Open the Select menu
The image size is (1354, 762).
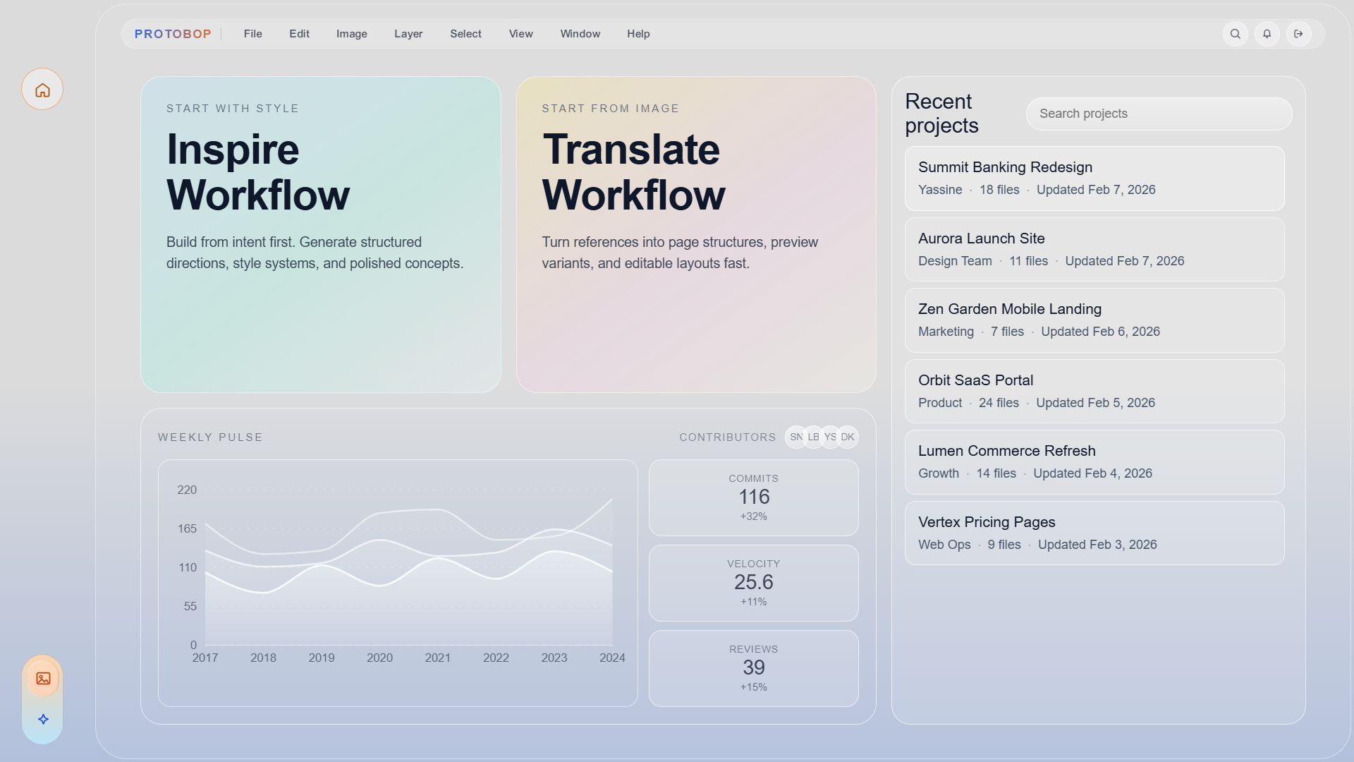point(465,34)
